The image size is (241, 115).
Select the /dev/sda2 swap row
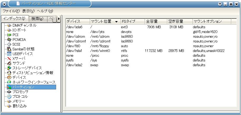(151, 65)
